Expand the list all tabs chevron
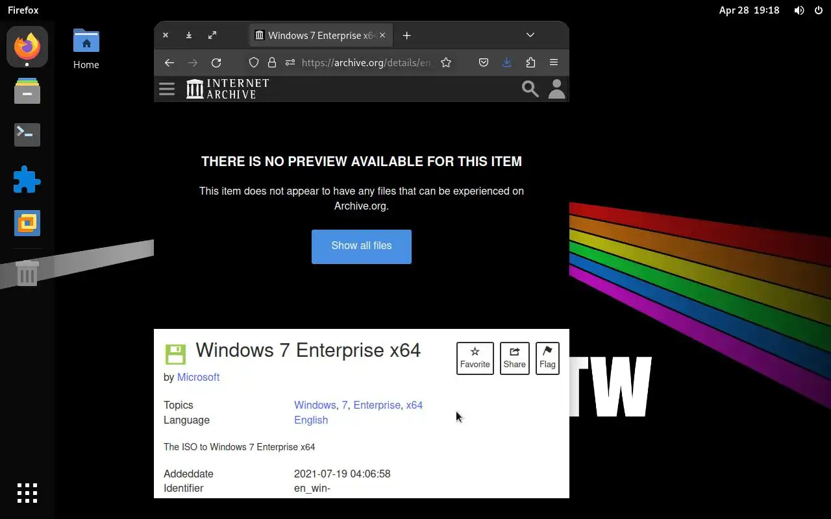The image size is (831, 519). click(x=530, y=35)
